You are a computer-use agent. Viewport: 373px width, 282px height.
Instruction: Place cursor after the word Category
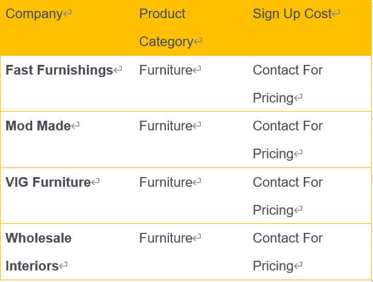pos(193,42)
